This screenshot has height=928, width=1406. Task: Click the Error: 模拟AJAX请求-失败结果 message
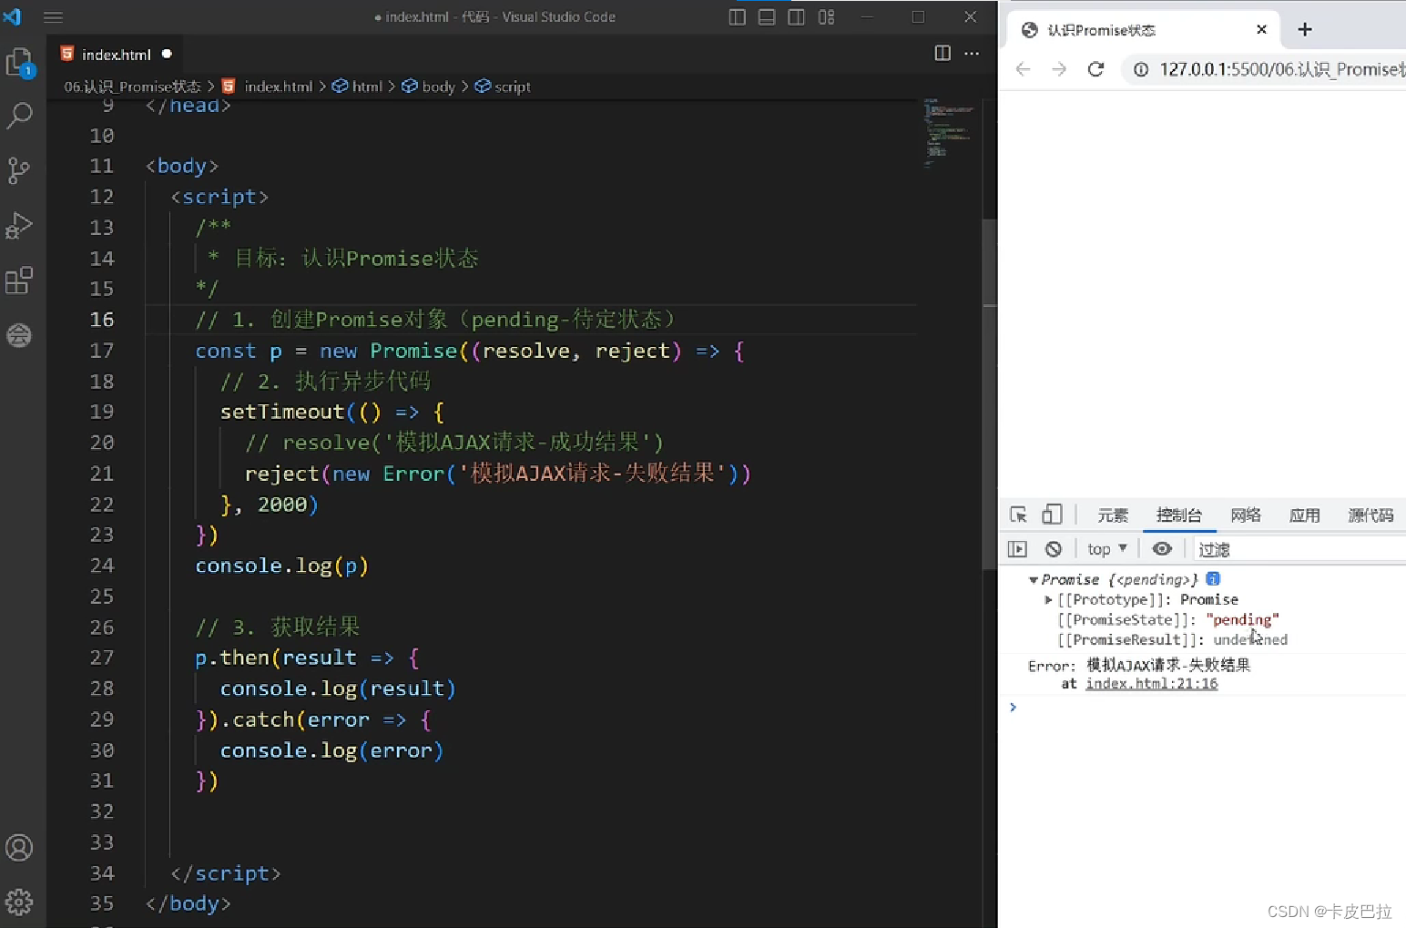tap(1139, 666)
